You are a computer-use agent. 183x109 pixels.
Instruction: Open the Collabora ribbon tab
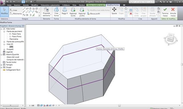click(66, 5)
